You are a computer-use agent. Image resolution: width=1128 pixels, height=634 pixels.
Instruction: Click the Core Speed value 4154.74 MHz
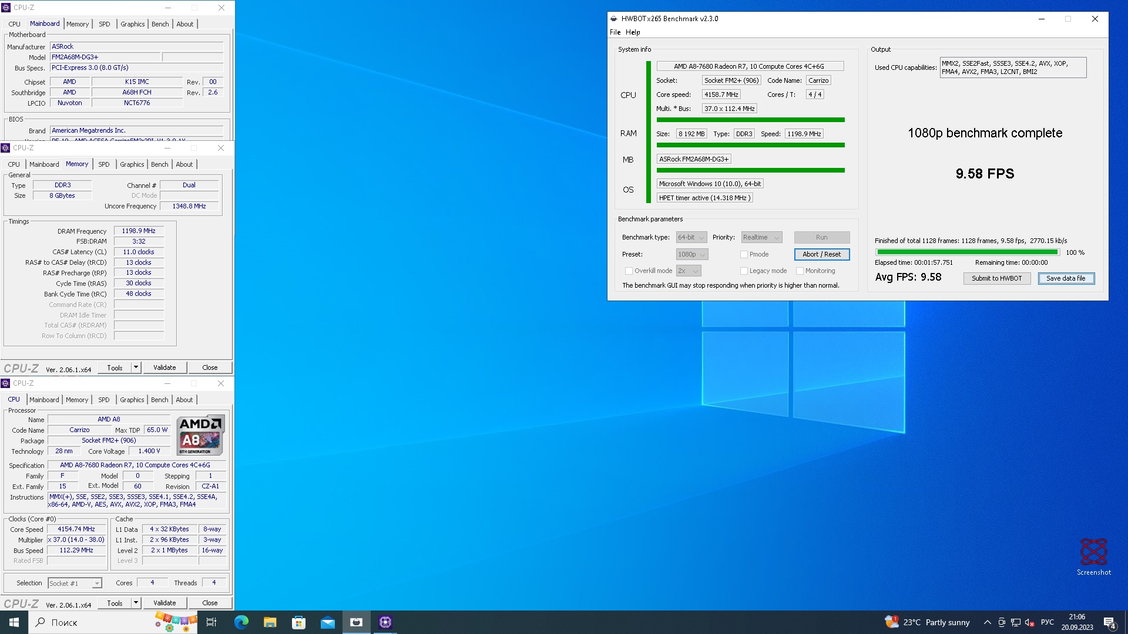tap(76, 530)
